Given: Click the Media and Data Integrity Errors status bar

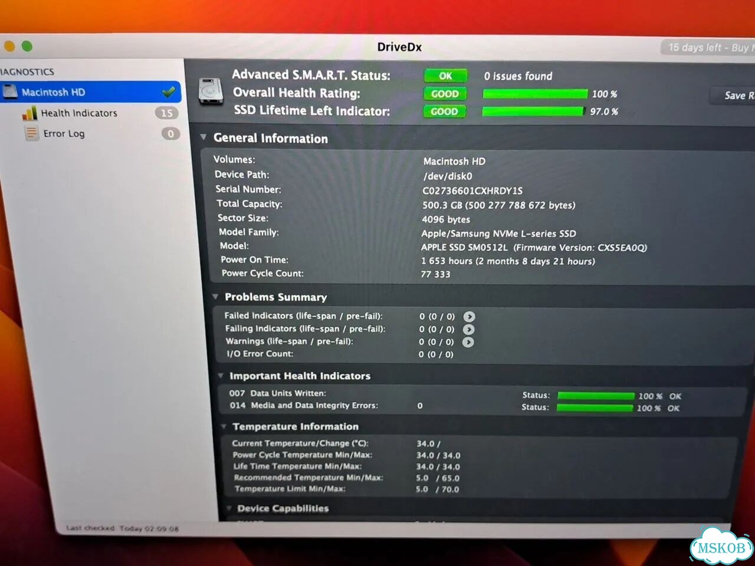Looking at the screenshot, I should pos(595,408).
